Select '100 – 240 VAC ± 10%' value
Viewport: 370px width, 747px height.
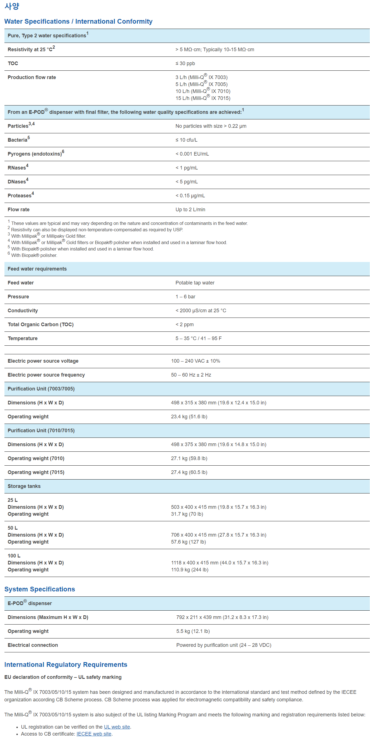click(196, 361)
